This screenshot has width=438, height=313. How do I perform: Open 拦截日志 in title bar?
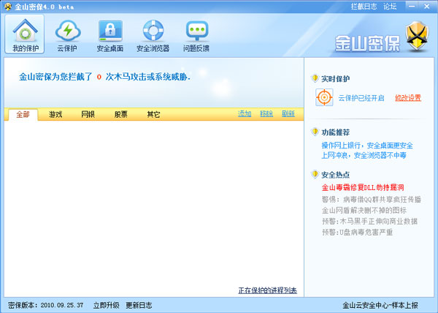point(364,7)
